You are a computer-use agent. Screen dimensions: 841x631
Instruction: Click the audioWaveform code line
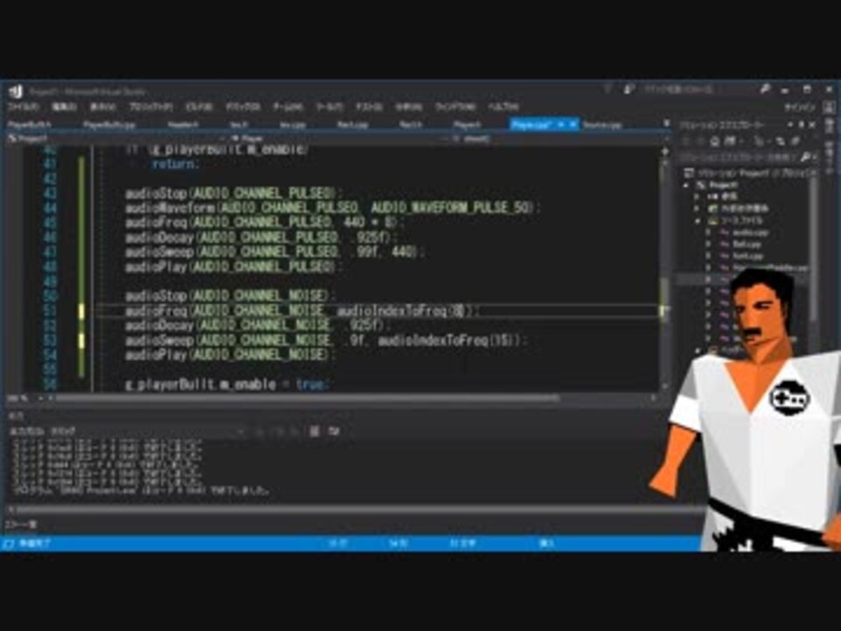[x=333, y=208]
